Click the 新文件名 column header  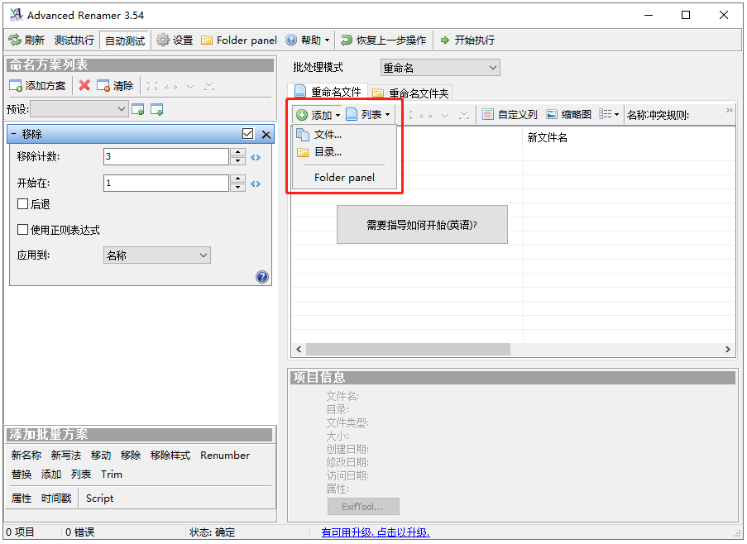coord(630,137)
